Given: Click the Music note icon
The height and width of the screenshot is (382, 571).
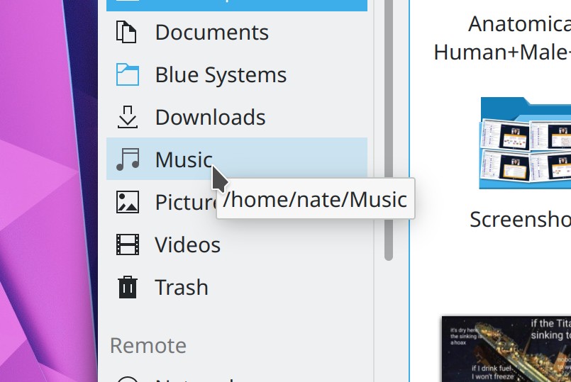Looking at the screenshot, I should [127, 159].
